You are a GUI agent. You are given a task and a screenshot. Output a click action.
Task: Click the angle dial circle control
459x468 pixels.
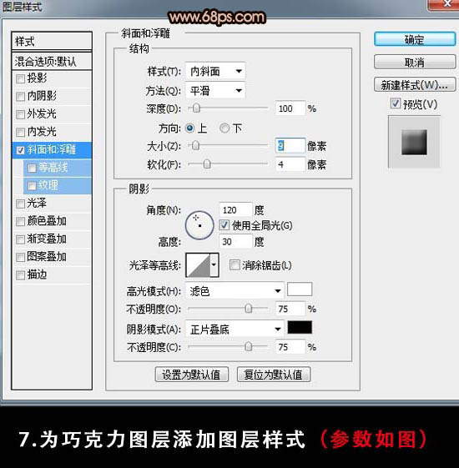click(x=199, y=225)
